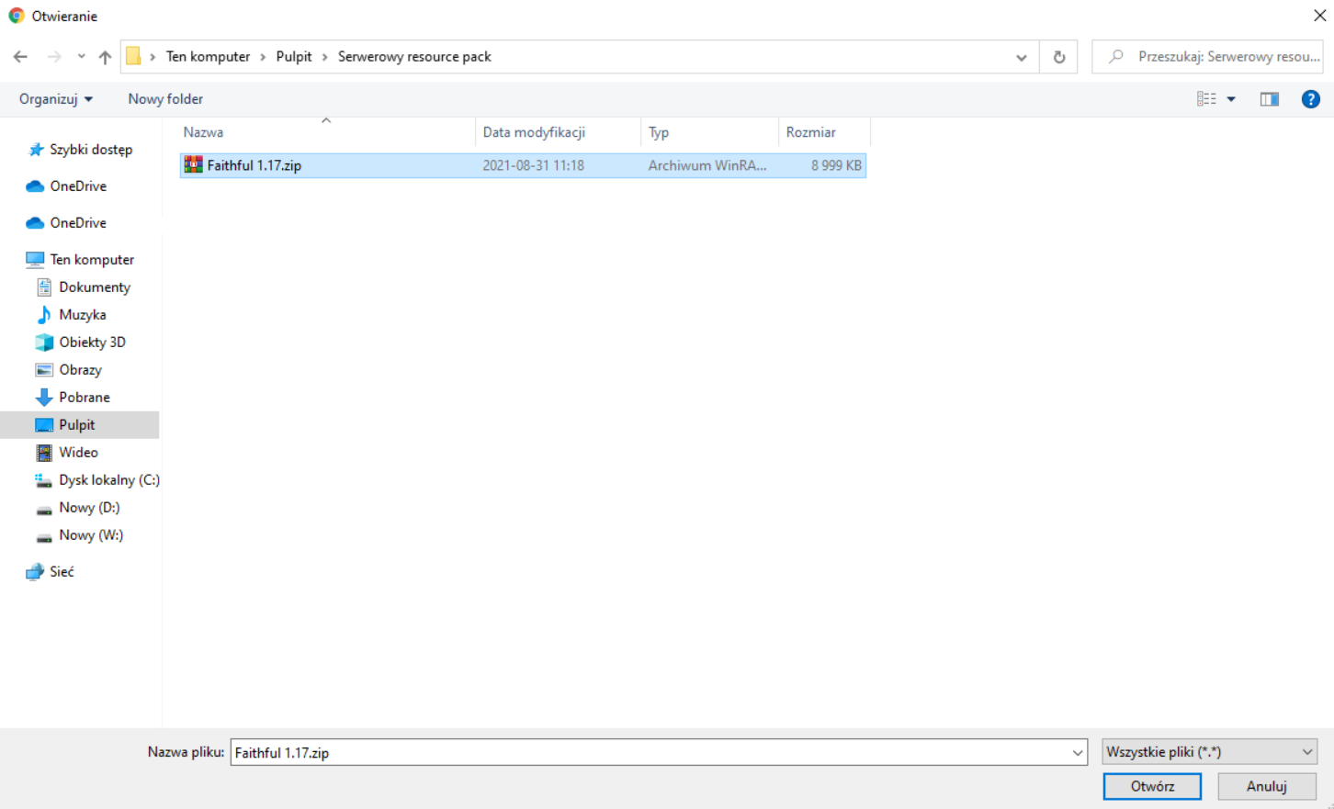This screenshot has height=809, width=1334.
Task: Open the Help question mark icon
Action: [1310, 99]
